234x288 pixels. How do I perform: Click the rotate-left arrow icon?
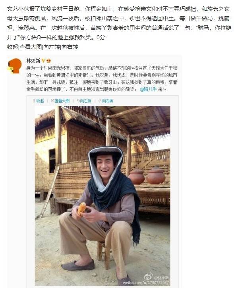tap(78, 101)
